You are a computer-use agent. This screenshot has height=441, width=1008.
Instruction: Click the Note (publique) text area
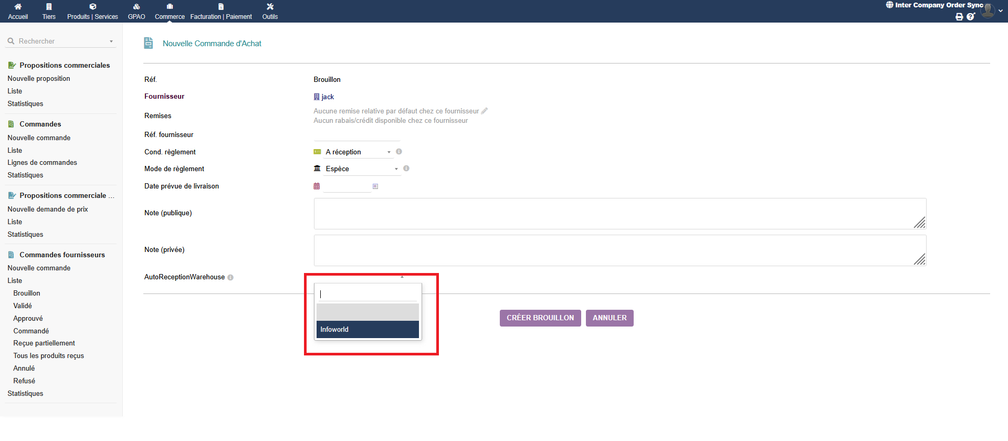tap(619, 214)
